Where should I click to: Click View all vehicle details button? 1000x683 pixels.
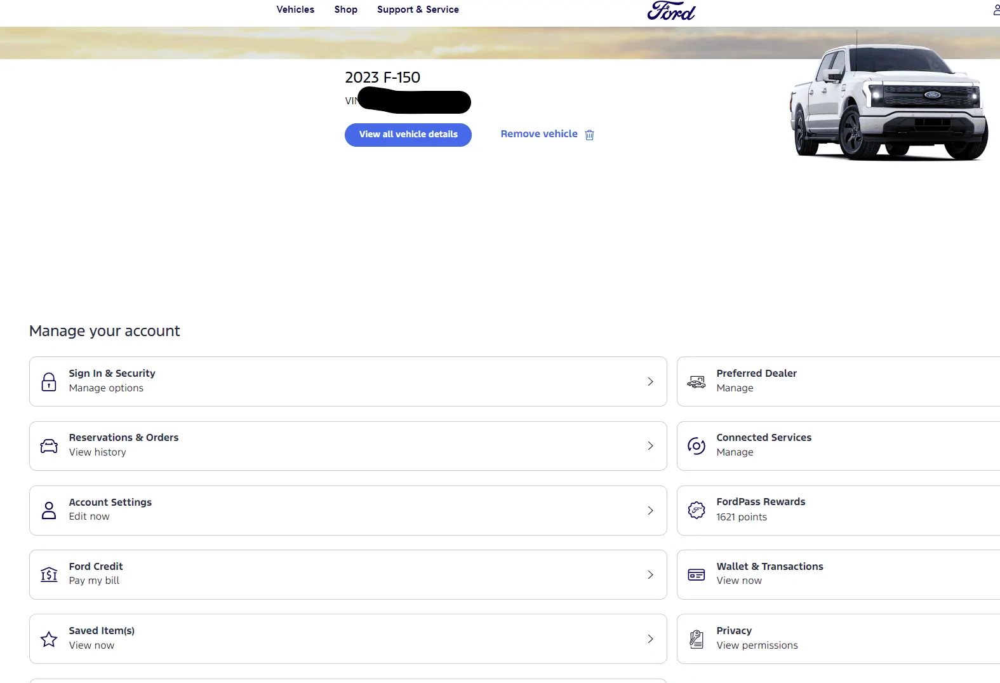(x=408, y=135)
